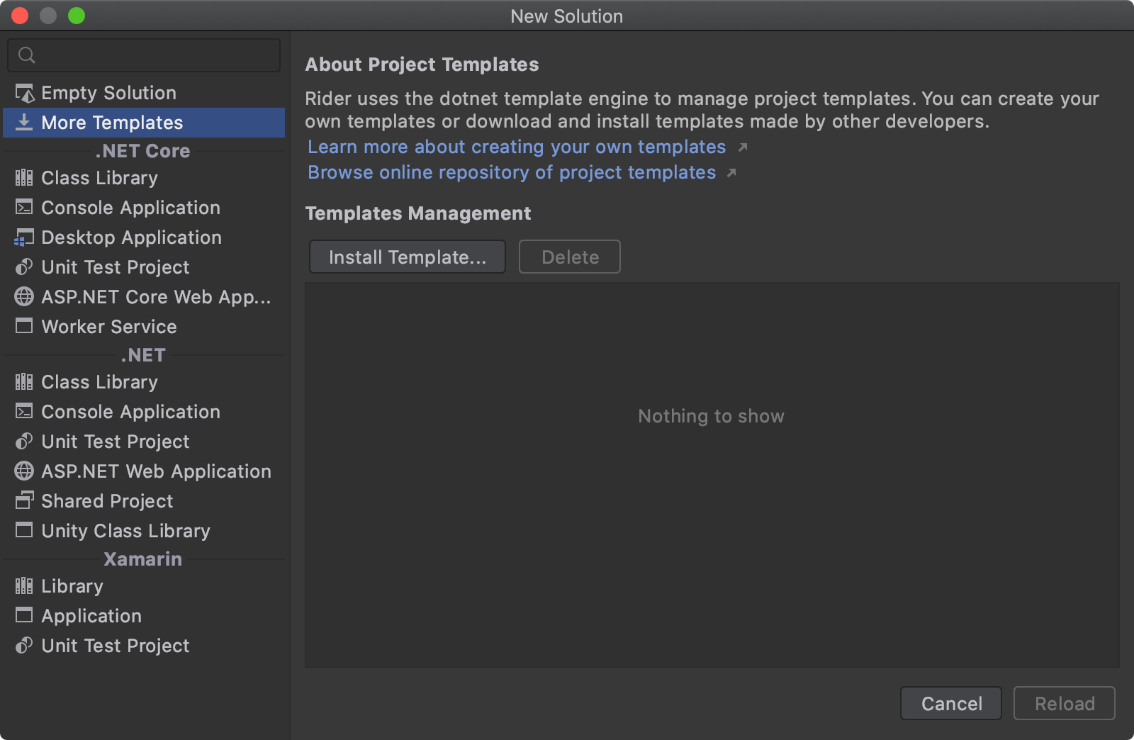
Task: Click the Shared Project icon
Action: pyautogui.click(x=24, y=501)
